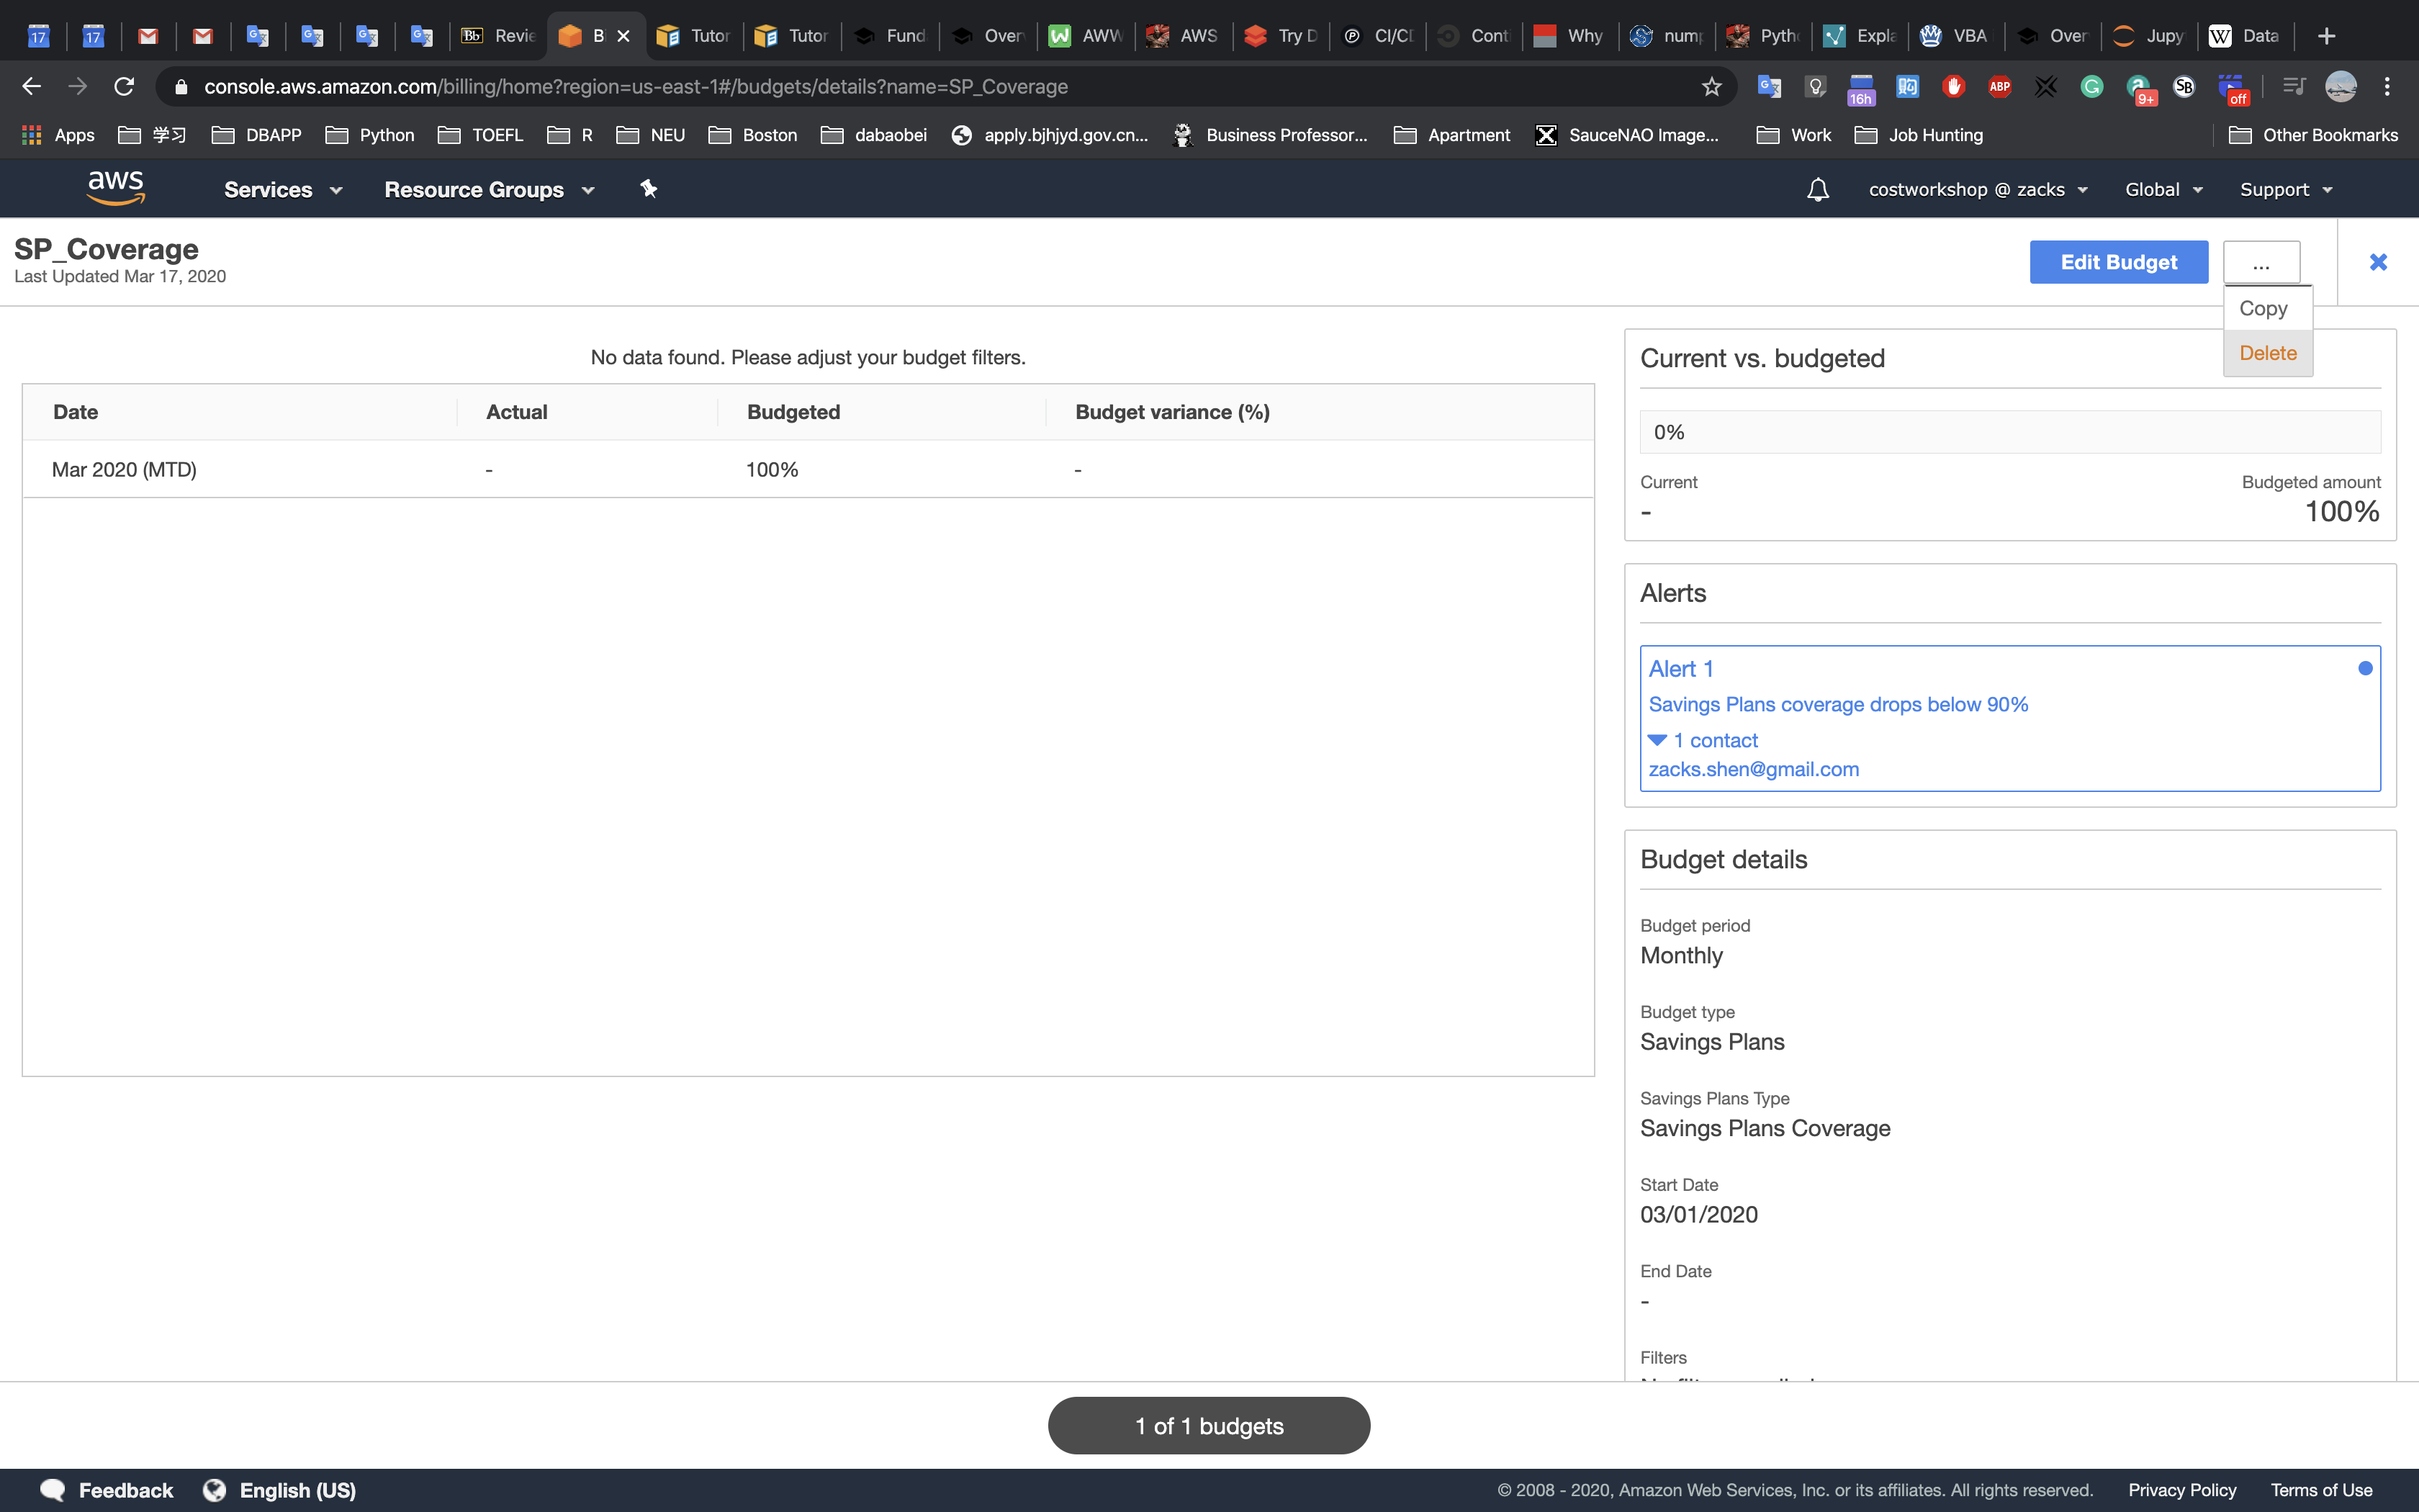
Task: Open the Chrome three-dot menu
Action: pos(2387,87)
